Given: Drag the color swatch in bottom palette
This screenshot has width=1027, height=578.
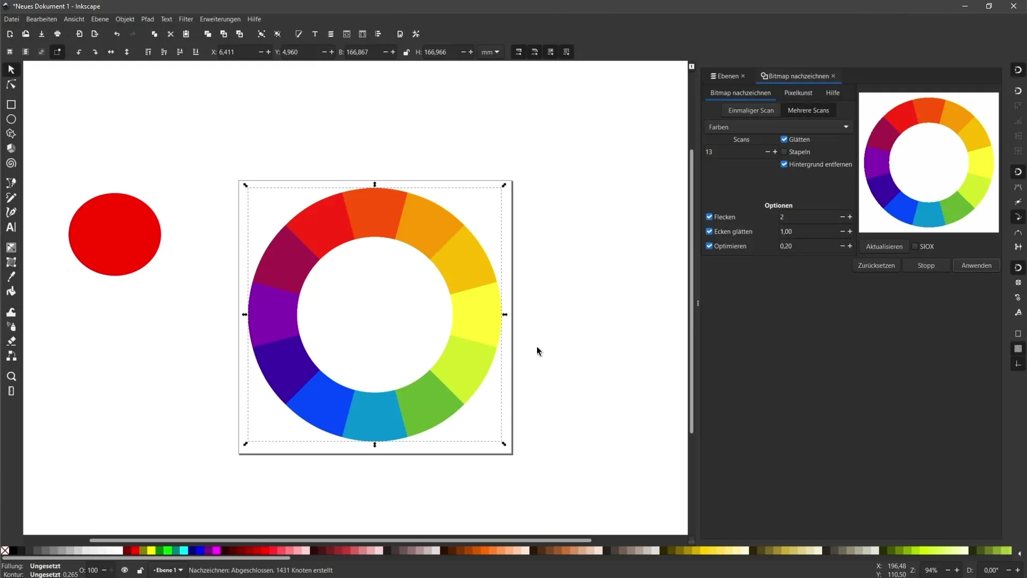Looking at the screenshot, I should pyautogui.click(x=135, y=551).
